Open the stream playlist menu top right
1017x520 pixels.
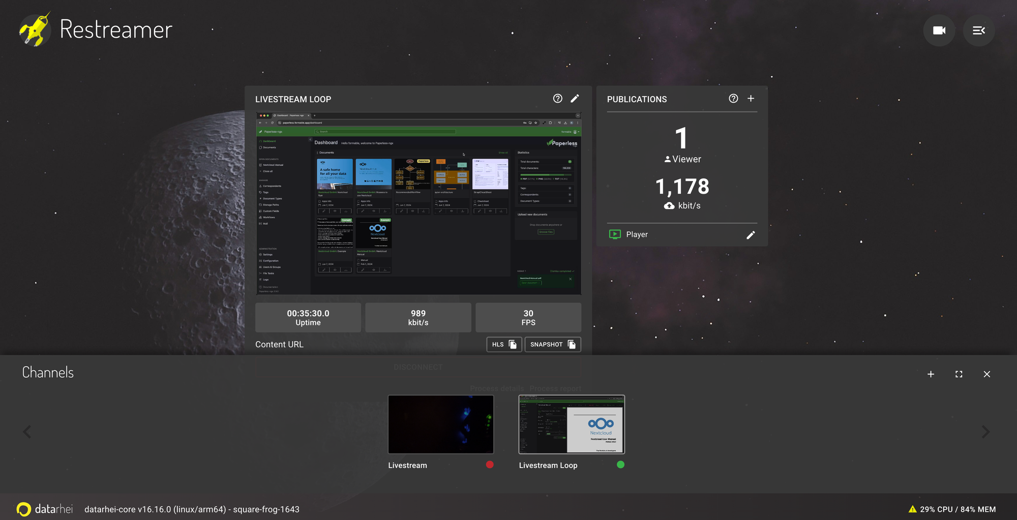coord(978,30)
